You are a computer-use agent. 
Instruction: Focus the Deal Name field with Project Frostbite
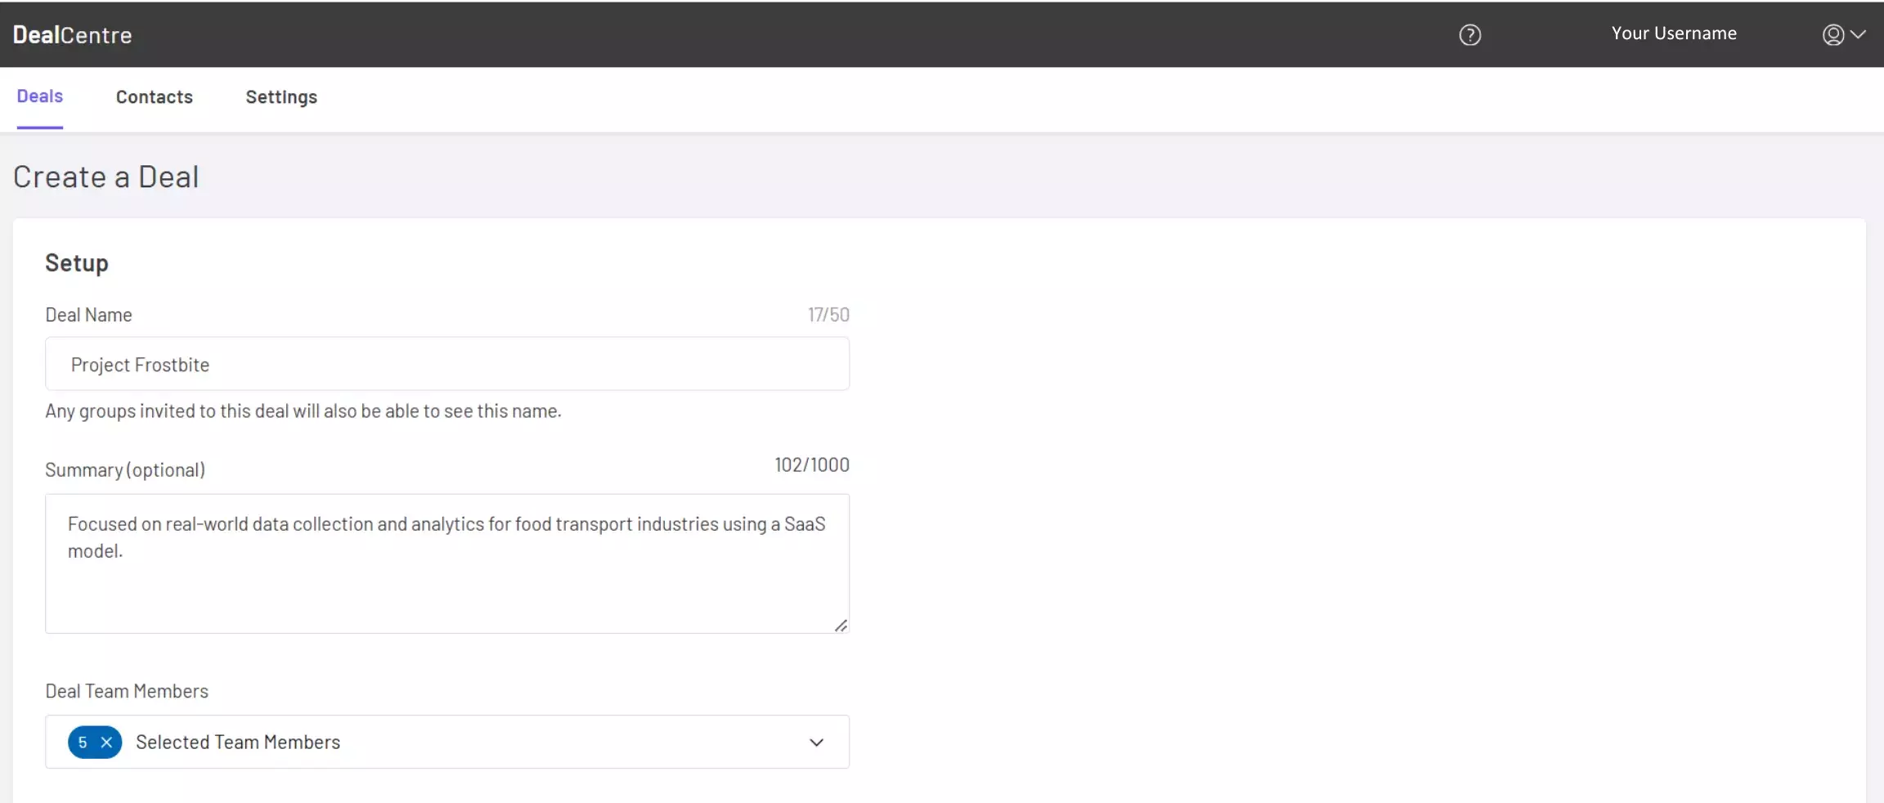pyautogui.click(x=446, y=365)
